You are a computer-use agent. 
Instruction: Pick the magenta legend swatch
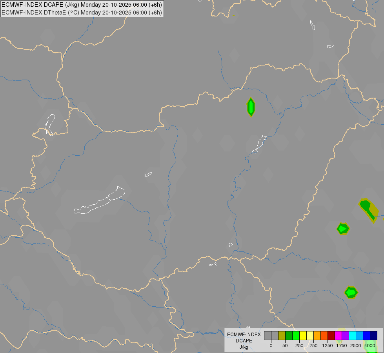pos(339,335)
